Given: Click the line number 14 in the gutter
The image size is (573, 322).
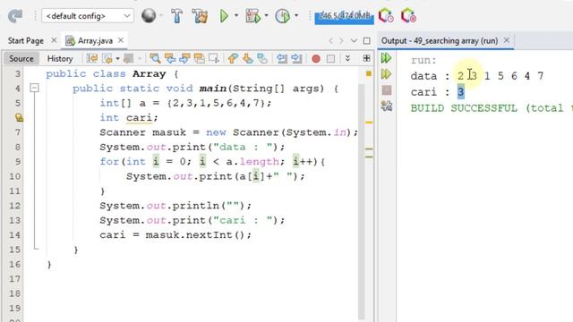Looking at the screenshot, I should tap(14, 234).
